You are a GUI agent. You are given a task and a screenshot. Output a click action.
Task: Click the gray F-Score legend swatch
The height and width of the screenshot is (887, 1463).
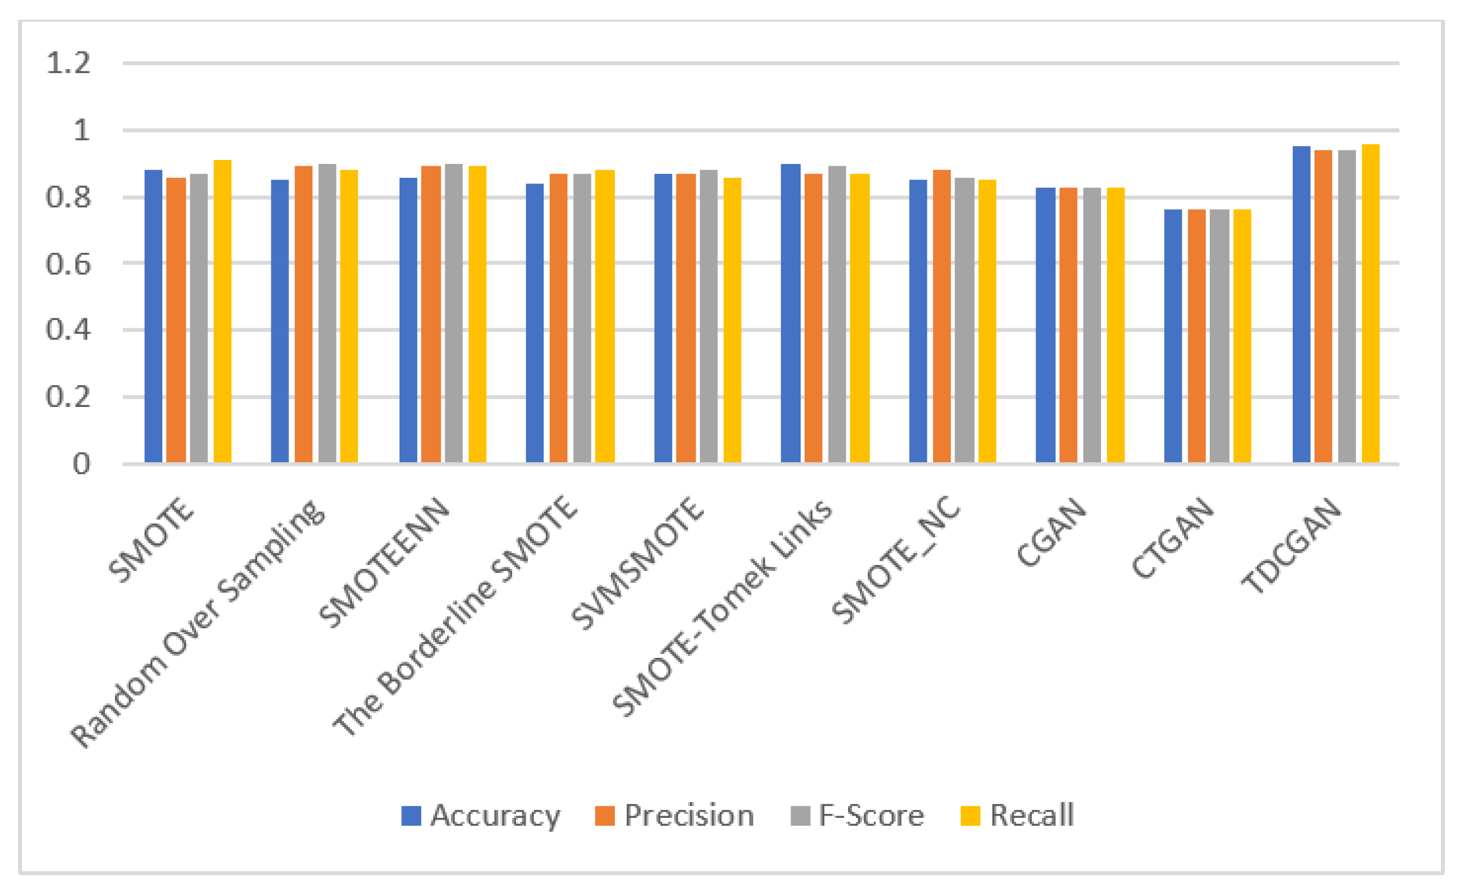[x=800, y=816]
